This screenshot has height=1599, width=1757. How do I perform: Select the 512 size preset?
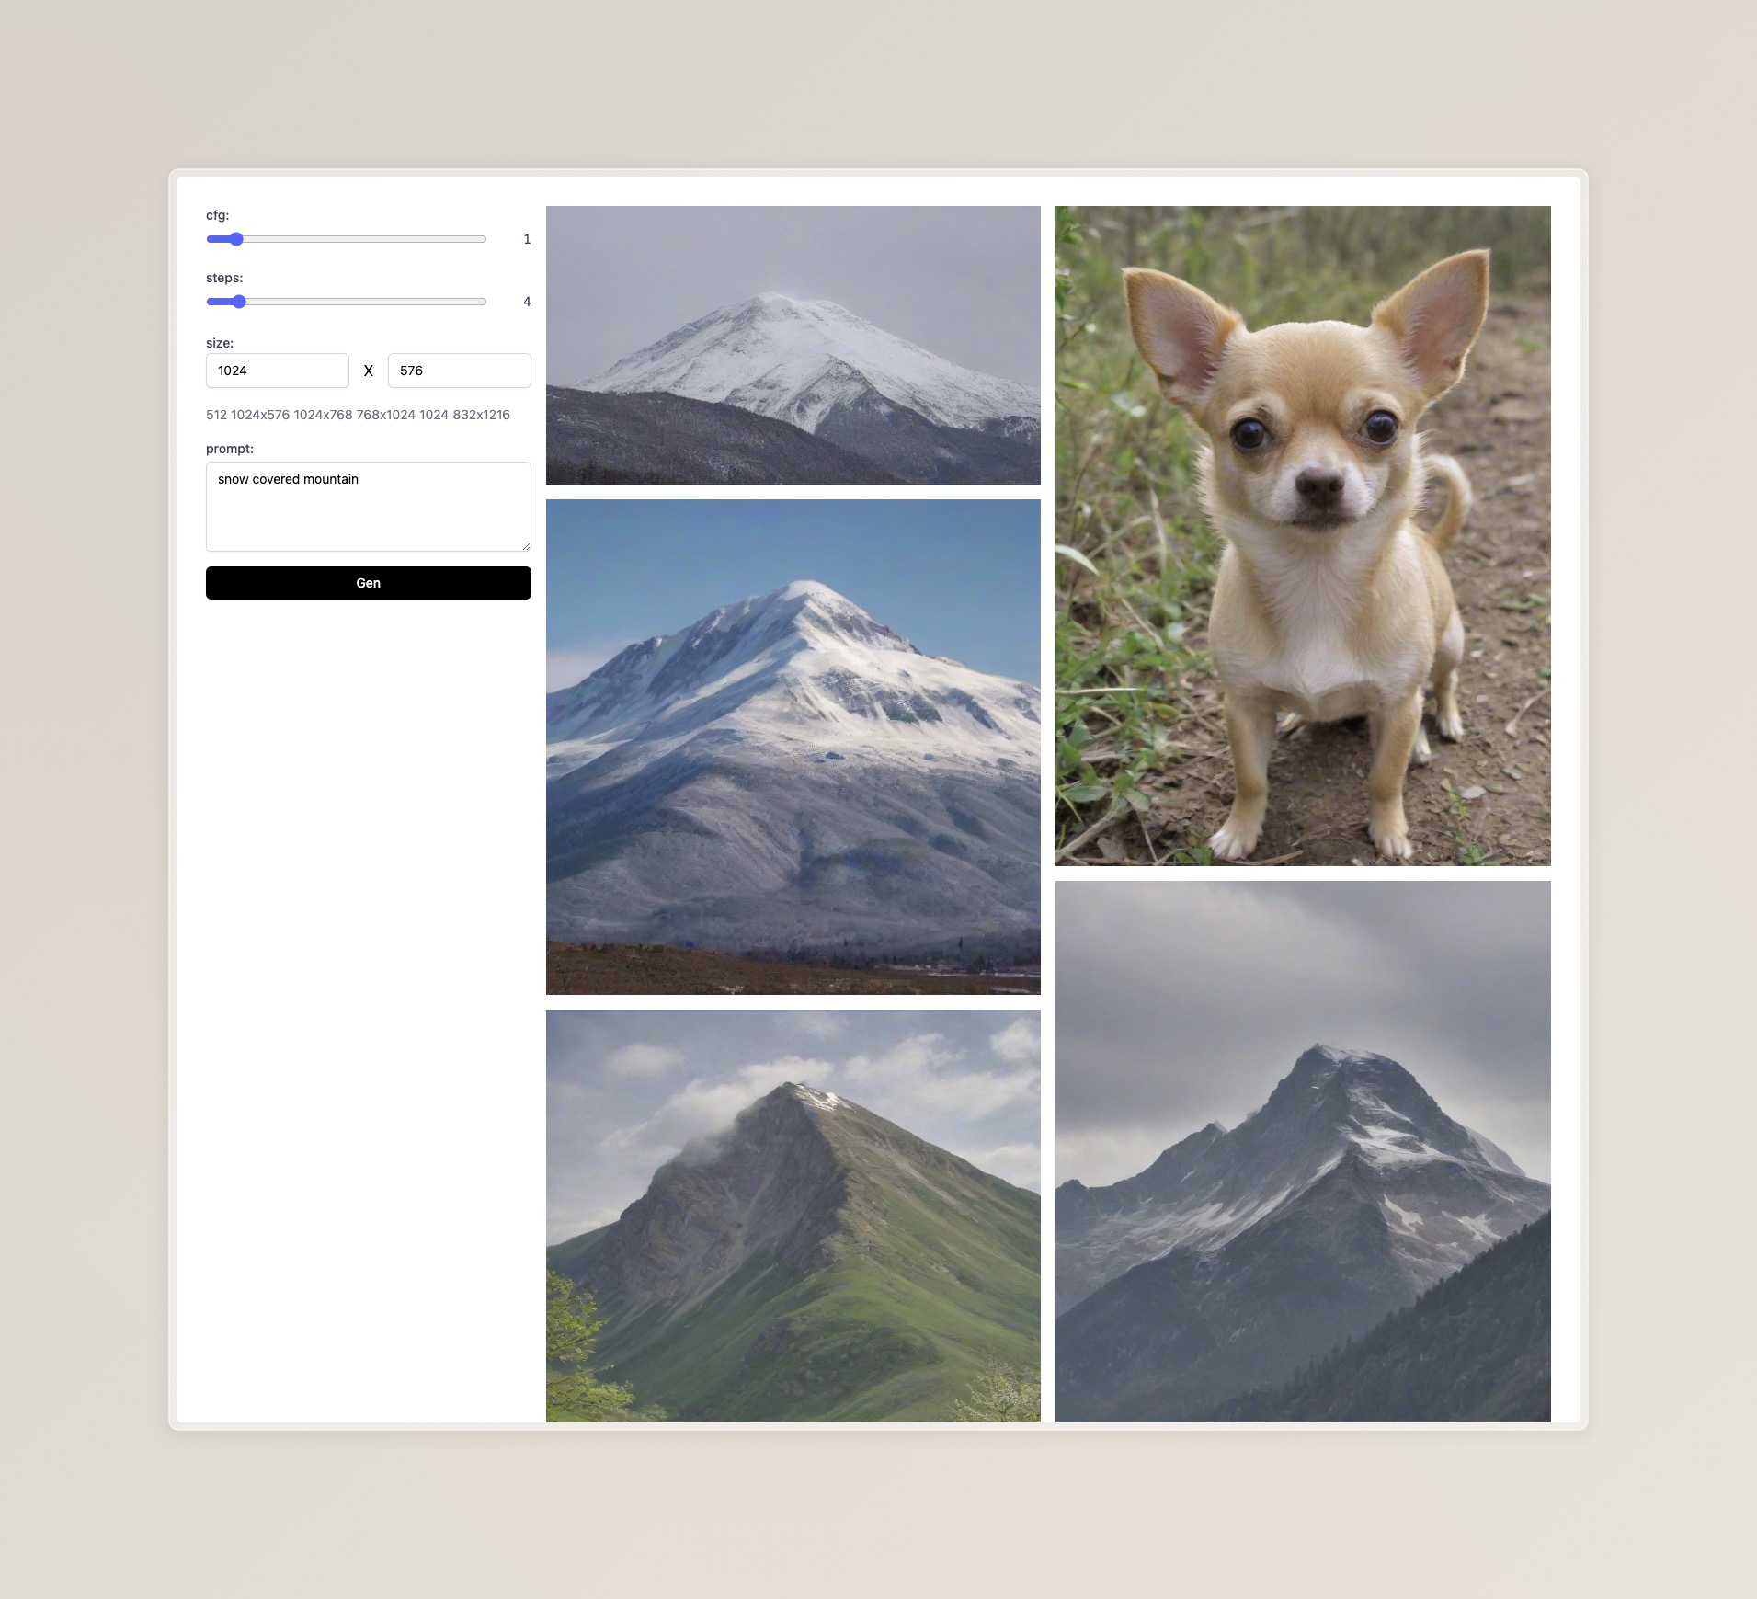point(216,415)
